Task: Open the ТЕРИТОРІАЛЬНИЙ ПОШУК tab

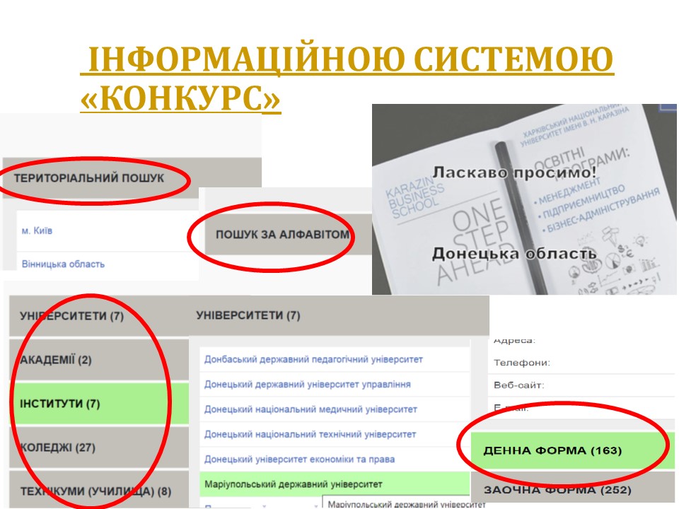Action: click(88, 178)
